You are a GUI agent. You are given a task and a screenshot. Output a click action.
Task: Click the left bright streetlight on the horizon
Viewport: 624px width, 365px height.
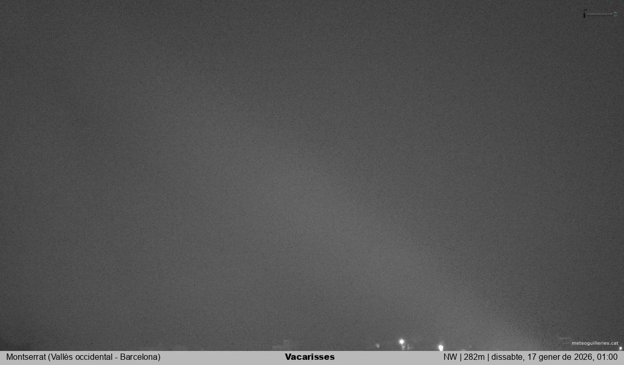(401, 342)
